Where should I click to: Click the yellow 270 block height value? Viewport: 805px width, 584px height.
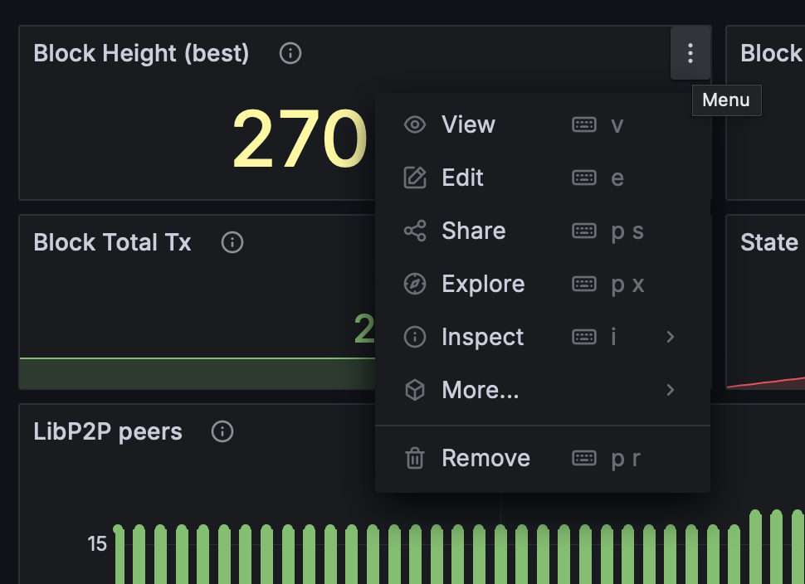coord(300,138)
